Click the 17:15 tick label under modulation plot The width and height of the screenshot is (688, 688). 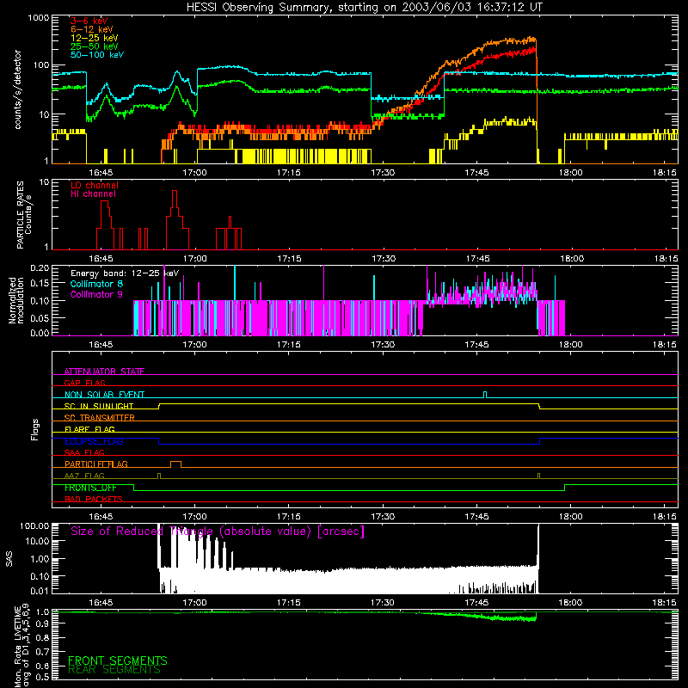point(289,345)
